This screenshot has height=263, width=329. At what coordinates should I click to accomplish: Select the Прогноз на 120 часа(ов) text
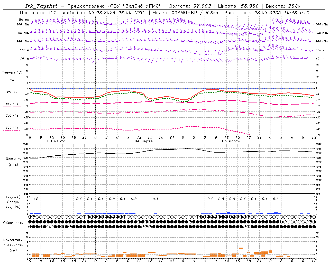[50, 13]
